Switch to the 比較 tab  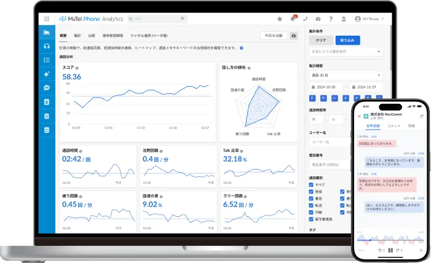click(x=92, y=36)
